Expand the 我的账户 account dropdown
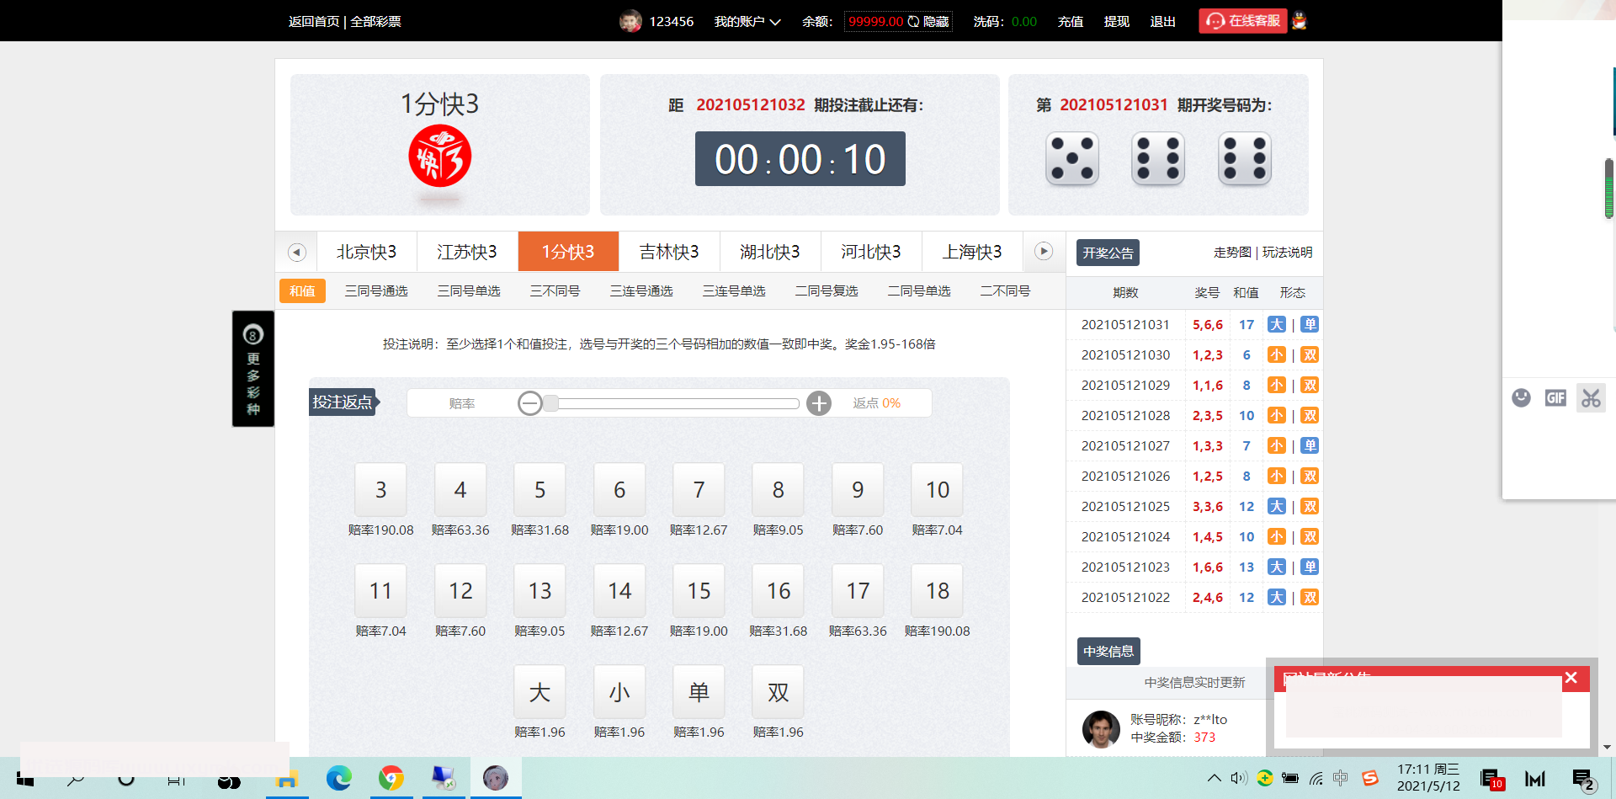Image resolution: width=1616 pixels, height=799 pixels. (x=747, y=22)
